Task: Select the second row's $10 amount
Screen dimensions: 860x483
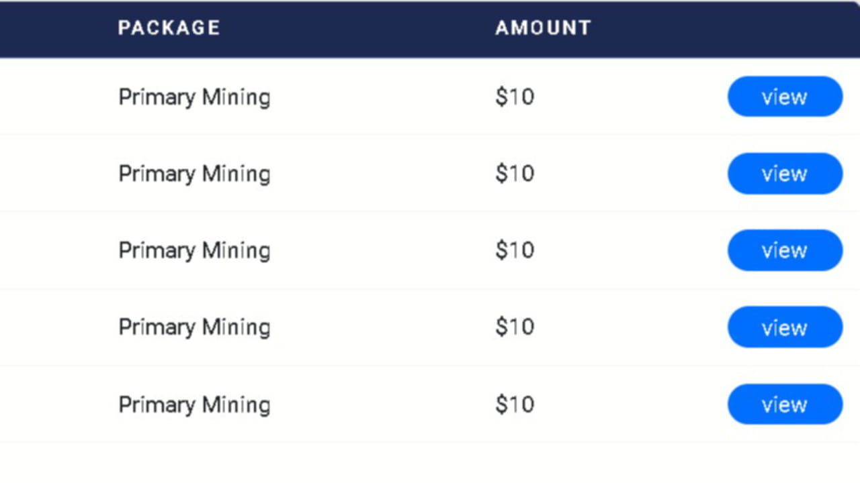Action: click(x=515, y=174)
